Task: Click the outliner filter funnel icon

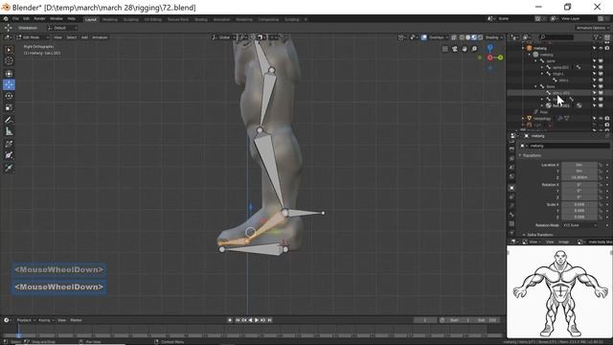Action: coord(596,37)
